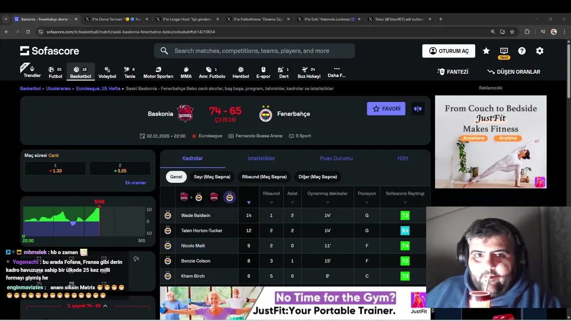
Task: Toggle FAVORİ for this match
Action: (x=386, y=109)
